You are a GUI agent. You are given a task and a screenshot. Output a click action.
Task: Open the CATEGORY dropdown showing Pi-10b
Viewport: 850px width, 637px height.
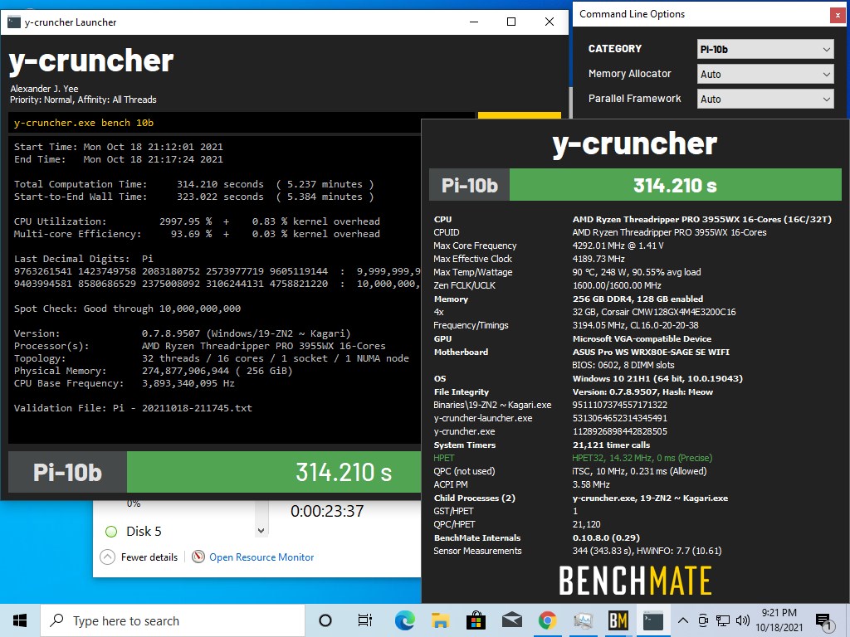click(x=765, y=49)
